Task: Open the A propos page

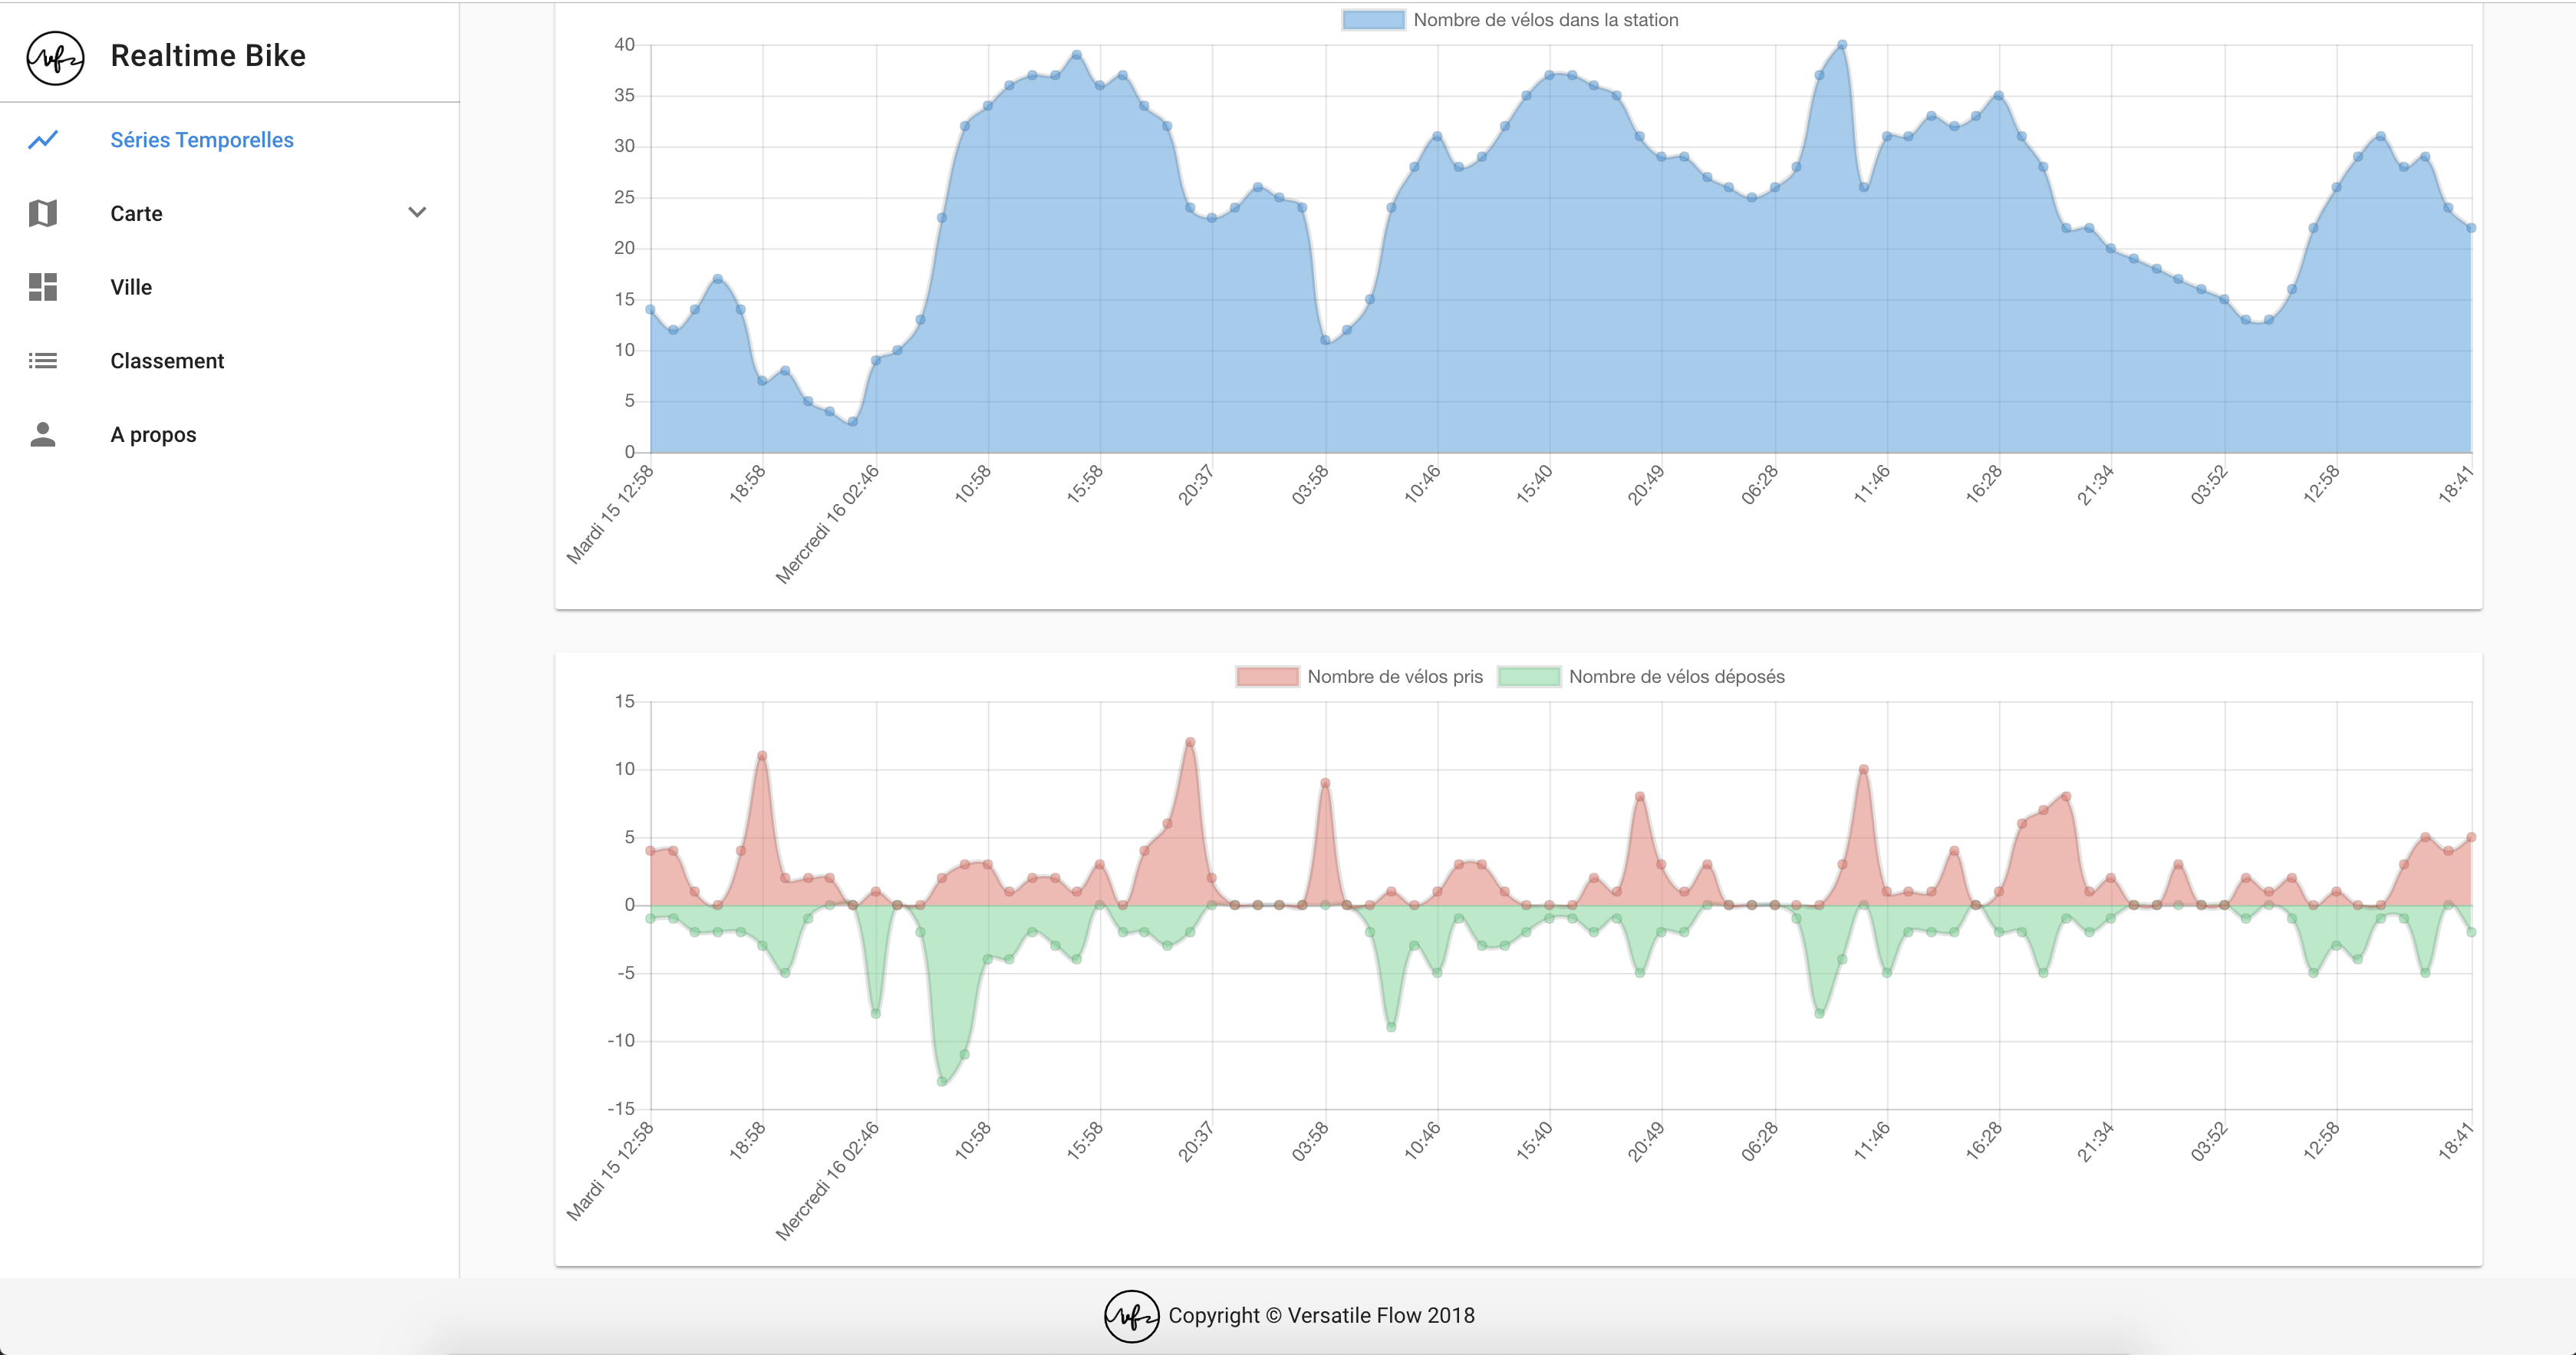Action: tap(153, 435)
